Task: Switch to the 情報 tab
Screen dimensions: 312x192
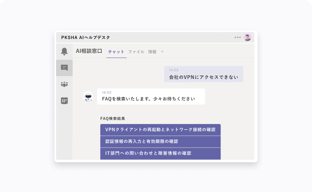Action: (x=152, y=52)
